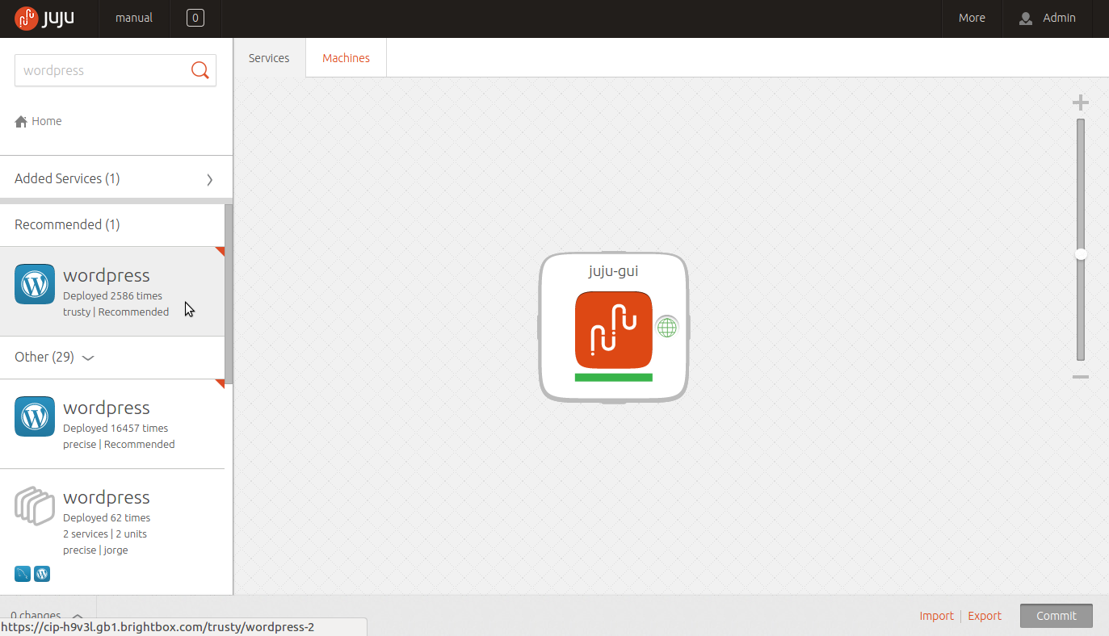This screenshot has width=1109, height=636.
Task: Switch to the Machines tab
Action: pos(346,58)
